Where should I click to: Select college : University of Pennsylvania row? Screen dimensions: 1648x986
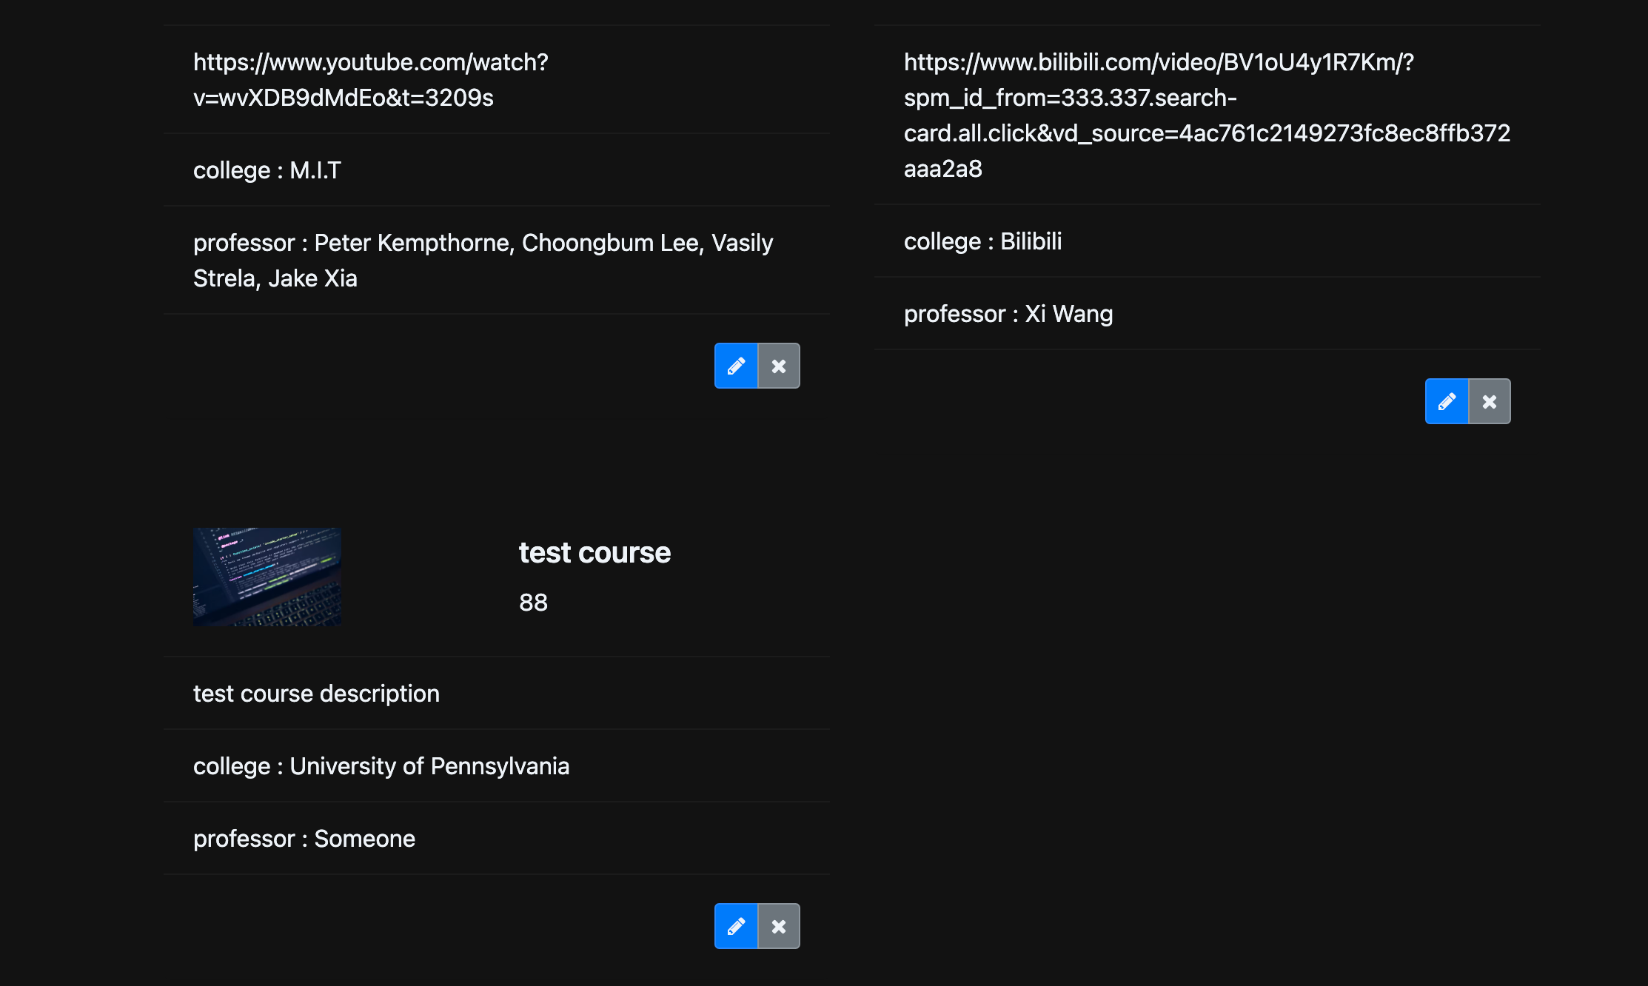click(496, 765)
